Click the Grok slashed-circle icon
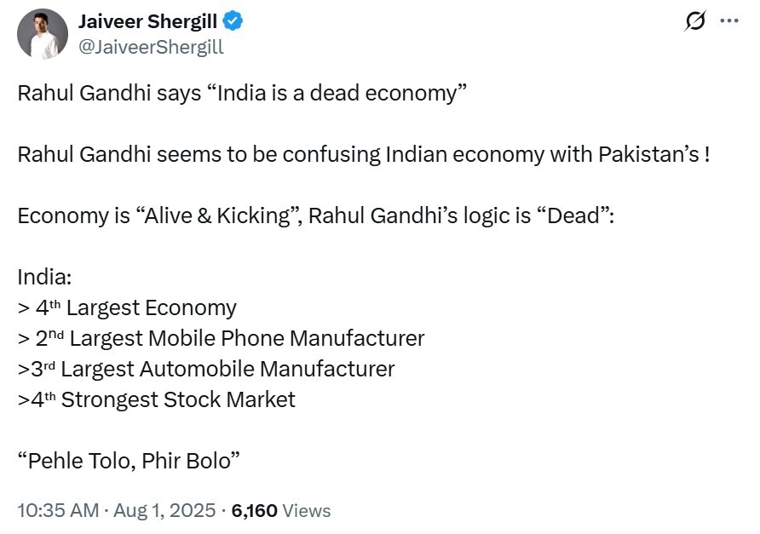 (695, 22)
